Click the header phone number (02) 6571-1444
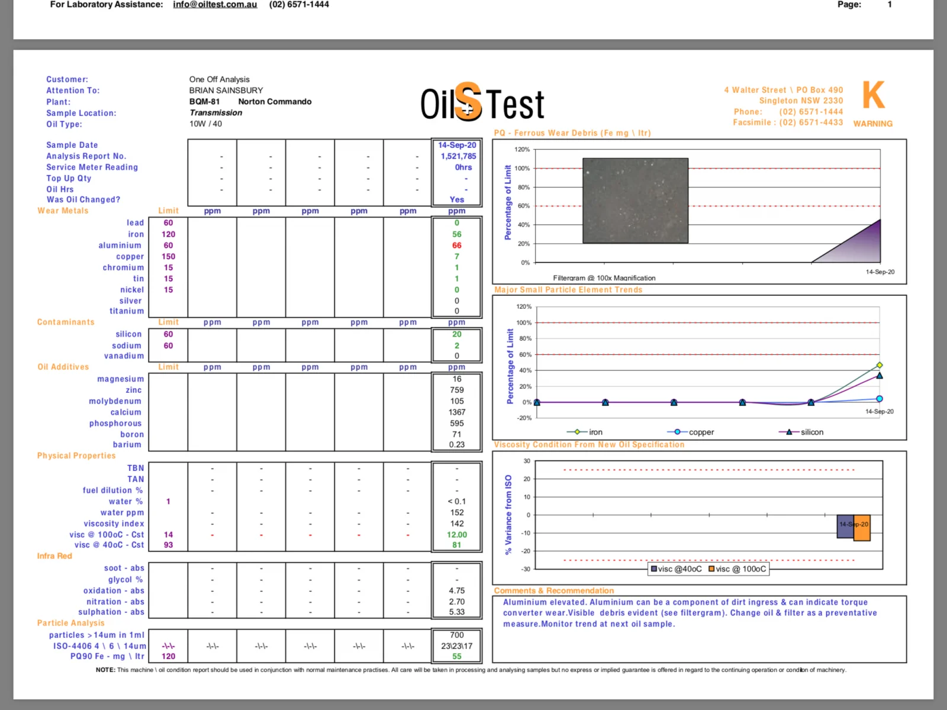 (x=299, y=5)
